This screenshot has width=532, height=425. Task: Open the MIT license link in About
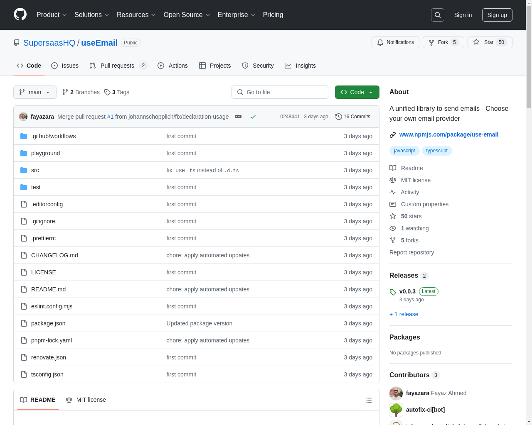coord(410,180)
